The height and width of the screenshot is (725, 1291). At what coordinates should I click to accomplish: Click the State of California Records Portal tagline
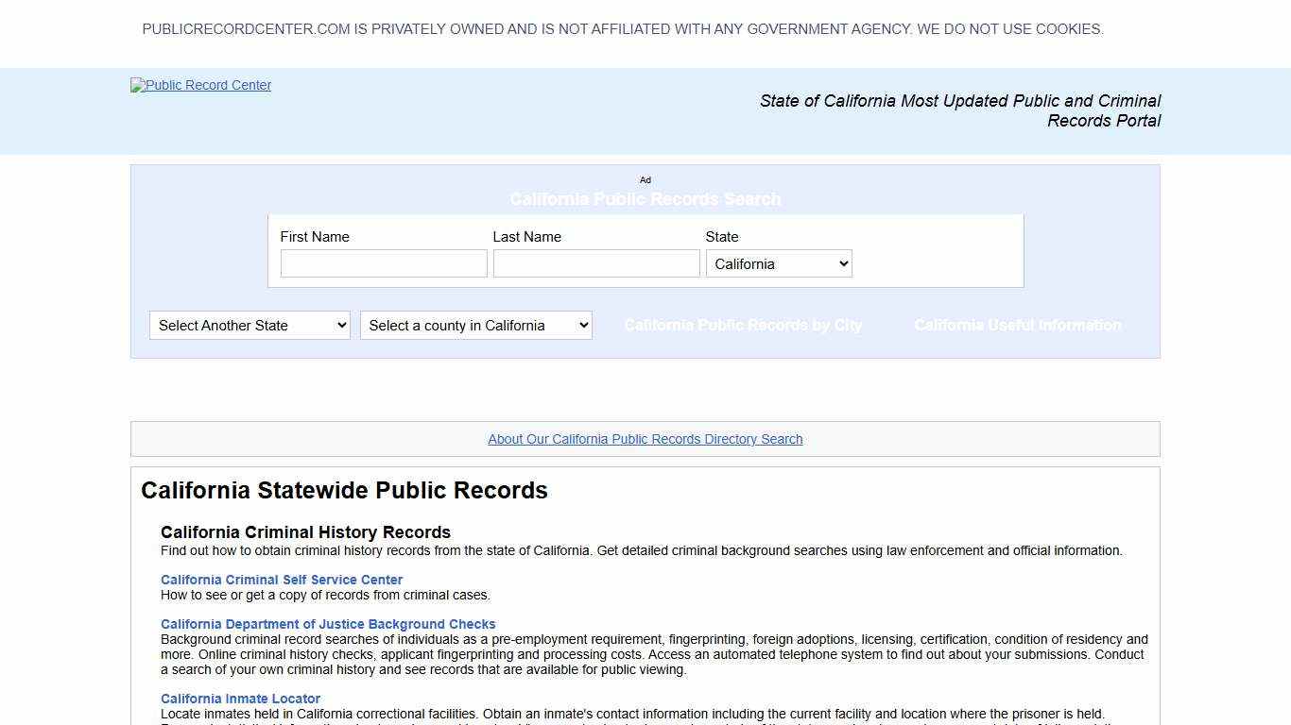click(x=960, y=110)
